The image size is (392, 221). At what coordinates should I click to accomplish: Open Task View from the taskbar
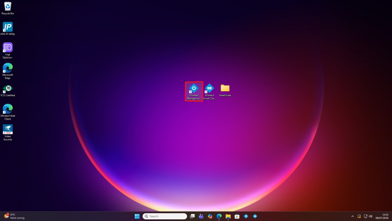[192, 216]
